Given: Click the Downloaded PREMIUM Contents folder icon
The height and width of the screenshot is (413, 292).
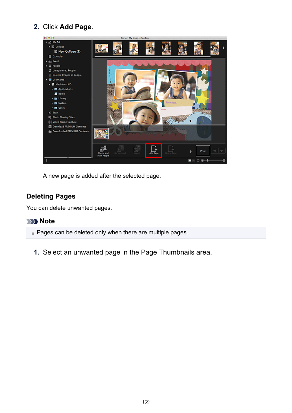Looking at the screenshot, I should pyautogui.click(x=50, y=131).
